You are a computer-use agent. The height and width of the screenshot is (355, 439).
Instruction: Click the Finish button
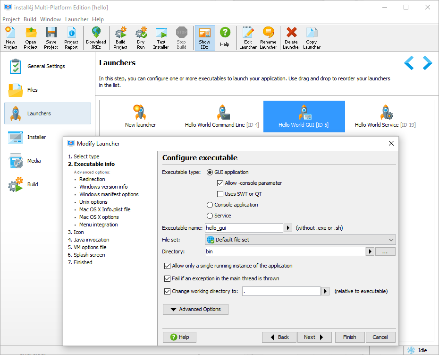click(x=350, y=337)
